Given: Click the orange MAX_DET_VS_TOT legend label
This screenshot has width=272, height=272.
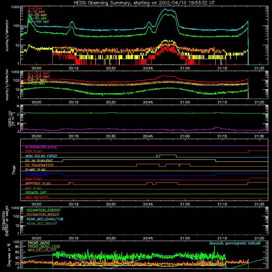Looking at the screenshot, I should (x=42, y=250).
